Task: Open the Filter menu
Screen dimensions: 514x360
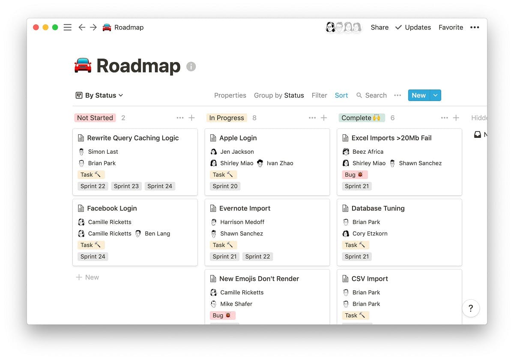Action: [319, 95]
